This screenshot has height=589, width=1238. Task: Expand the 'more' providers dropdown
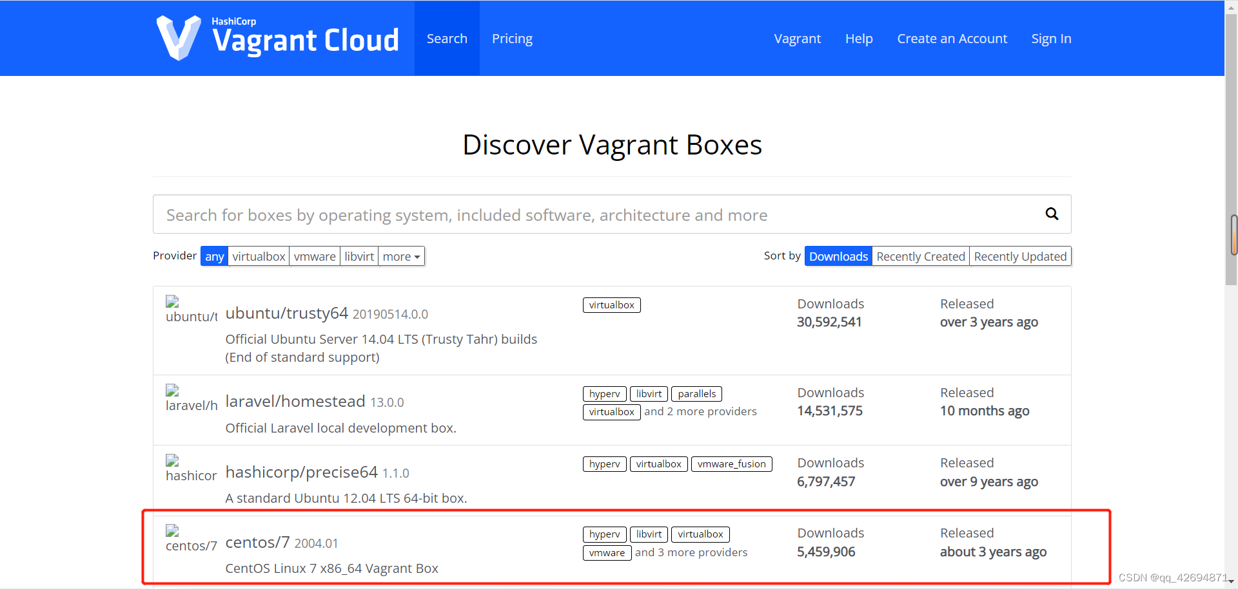(x=401, y=256)
